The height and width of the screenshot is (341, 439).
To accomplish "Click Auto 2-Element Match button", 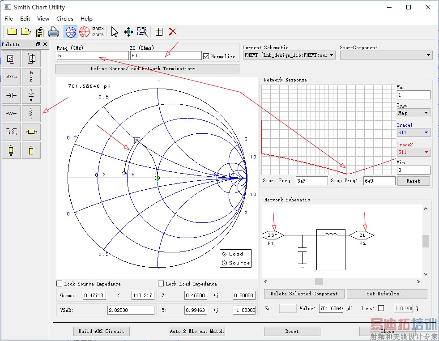I will 197,331.
